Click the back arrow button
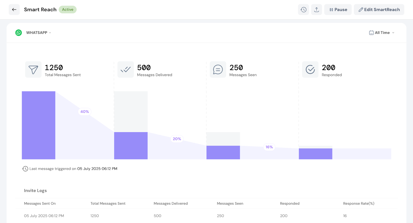 (x=14, y=10)
